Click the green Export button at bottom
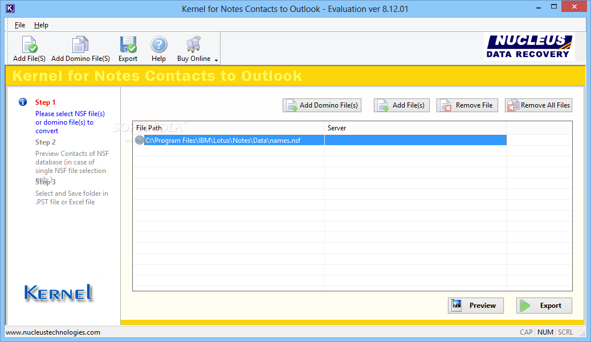The width and height of the screenshot is (591, 342). pos(544,306)
